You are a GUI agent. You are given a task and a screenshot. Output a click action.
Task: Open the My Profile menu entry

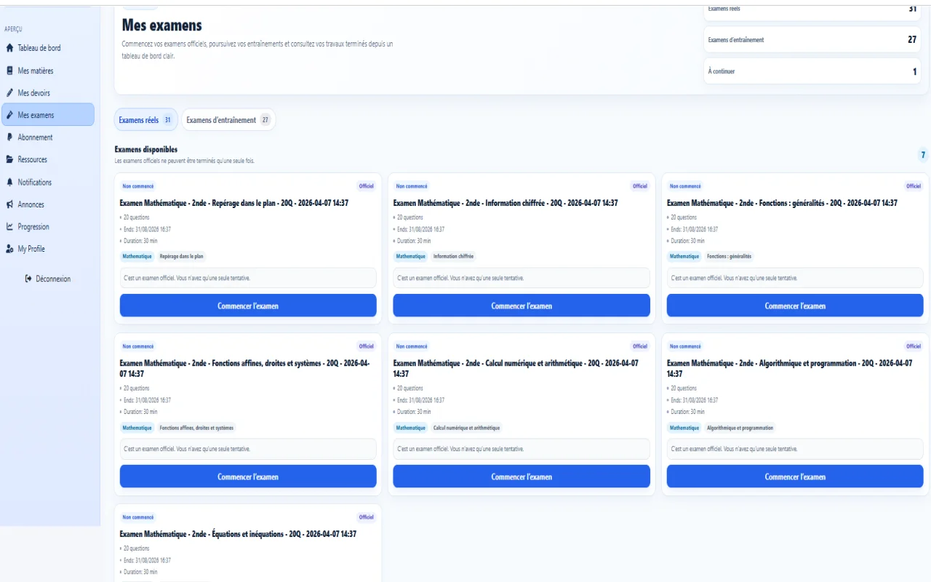[x=48, y=249]
